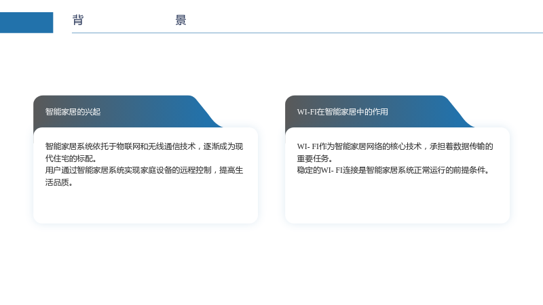Viewport: 543px width, 305px height.
Task: Click the empty lower area of left card
Action: (145, 205)
